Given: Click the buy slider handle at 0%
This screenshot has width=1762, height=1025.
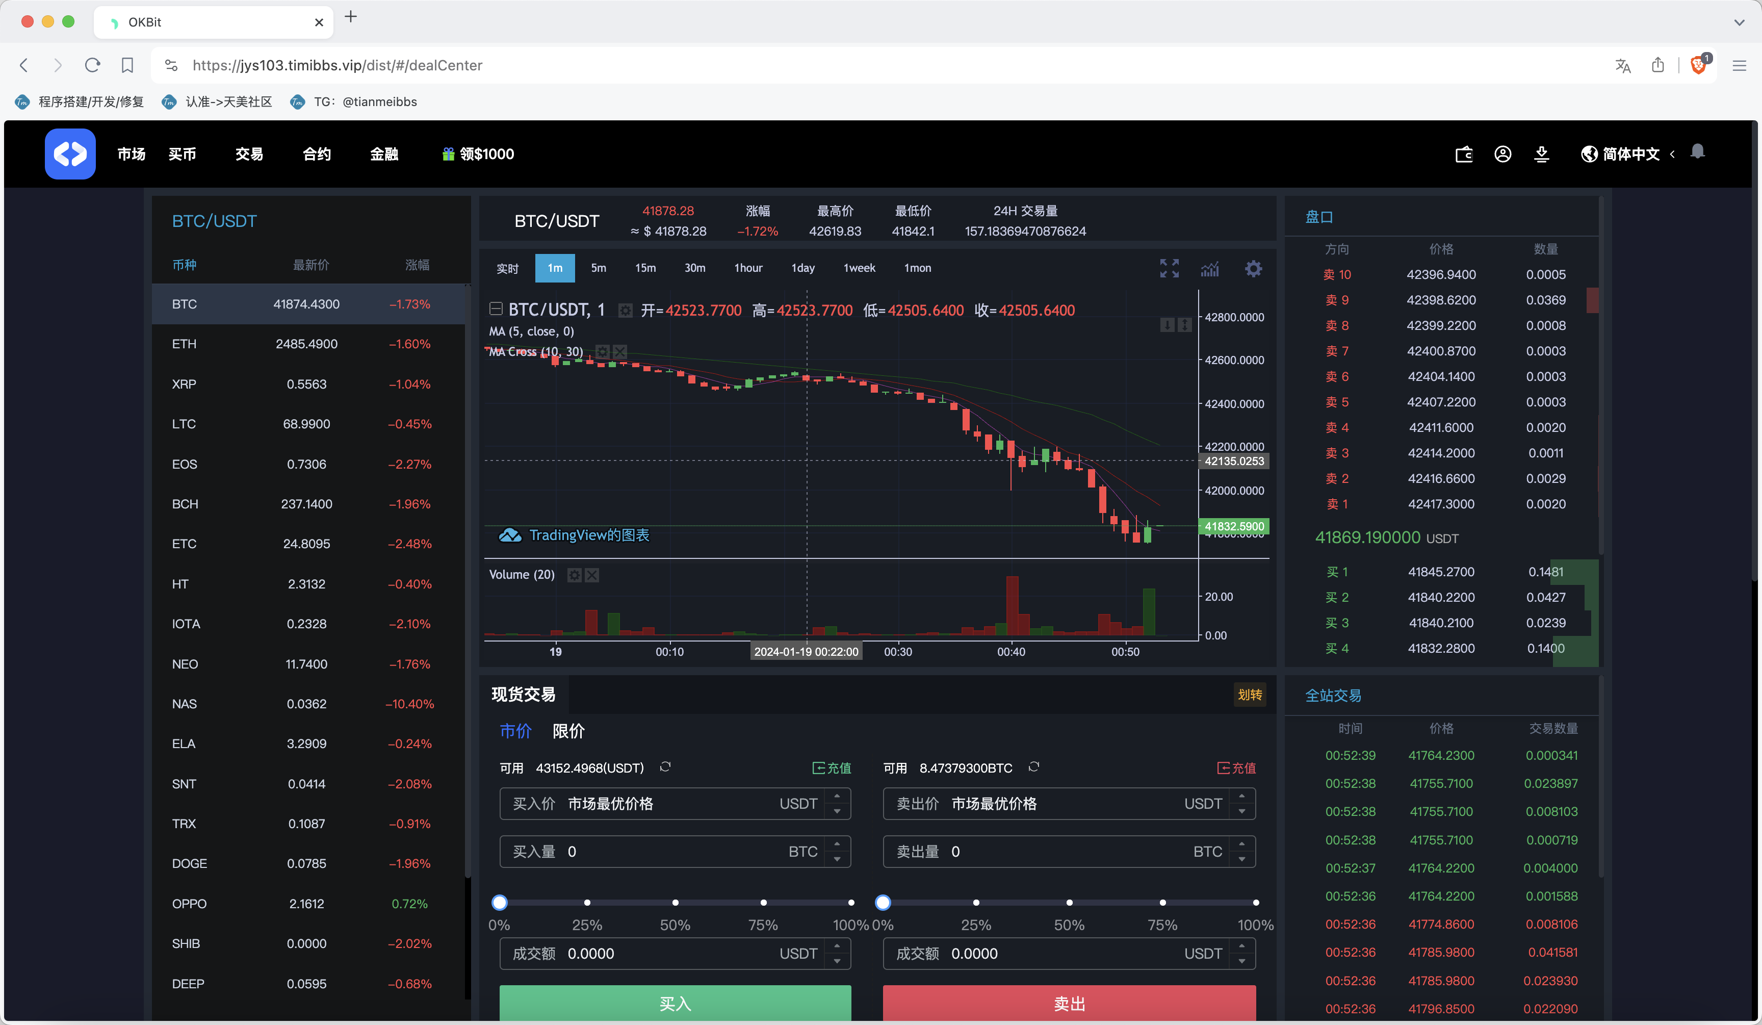Looking at the screenshot, I should 499,903.
